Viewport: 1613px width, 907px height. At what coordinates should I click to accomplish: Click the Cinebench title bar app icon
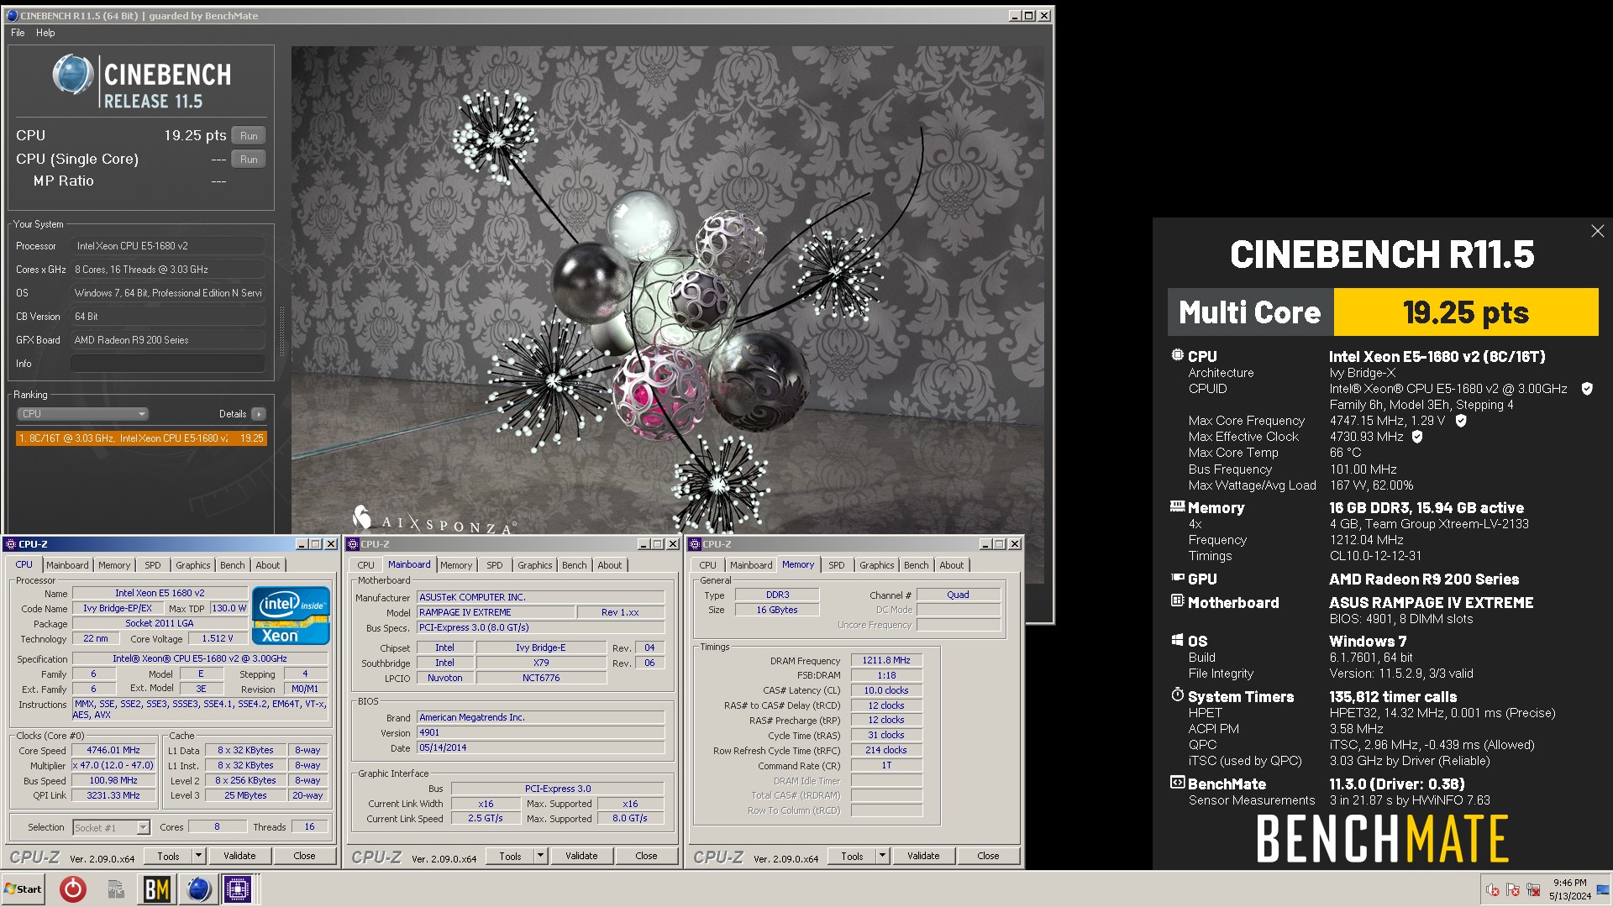click(12, 15)
